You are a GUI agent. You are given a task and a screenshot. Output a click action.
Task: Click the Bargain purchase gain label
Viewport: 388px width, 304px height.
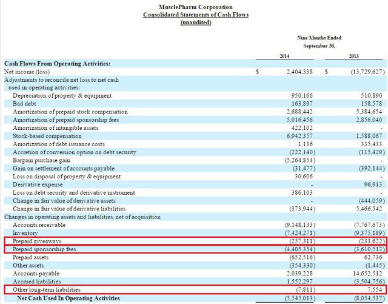tap(41, 160)
